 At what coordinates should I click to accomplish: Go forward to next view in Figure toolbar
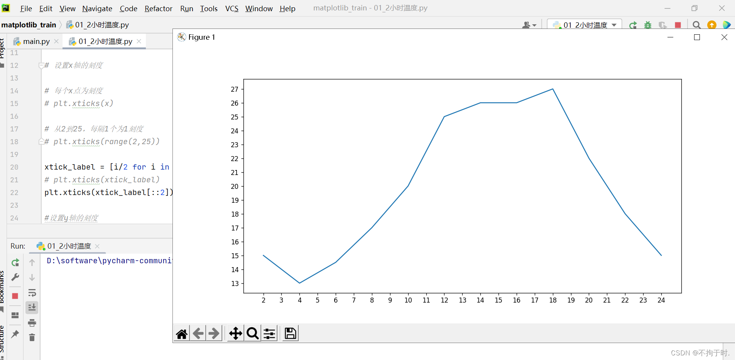point(214,333)
